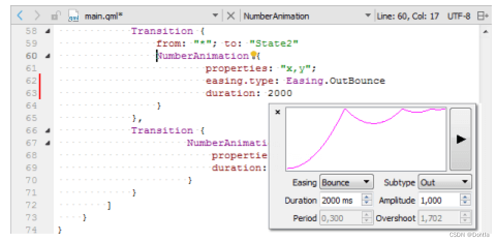The height and width of the screenshot is (242, 497).
Task: Click line number 72 in the gutter
Action: click(x=31, y=205)
